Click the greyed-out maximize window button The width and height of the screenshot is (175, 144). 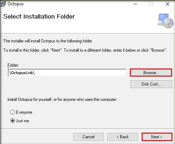pos(151,4)
